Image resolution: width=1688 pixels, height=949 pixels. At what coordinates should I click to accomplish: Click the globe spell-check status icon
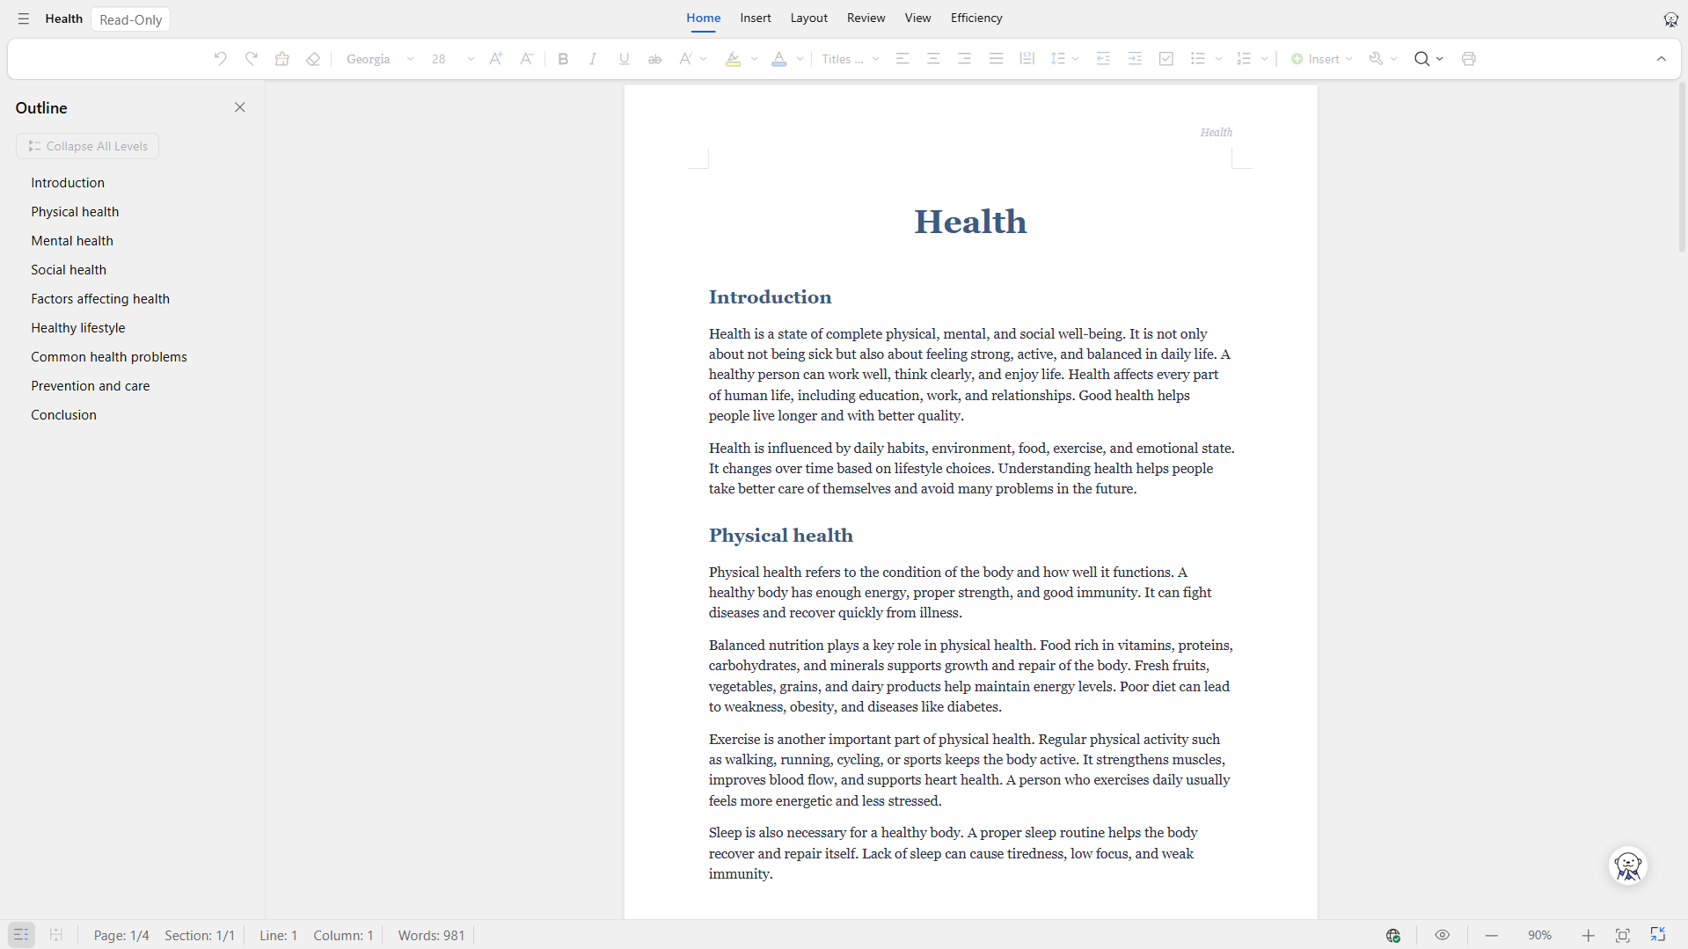coord(1393,935)
